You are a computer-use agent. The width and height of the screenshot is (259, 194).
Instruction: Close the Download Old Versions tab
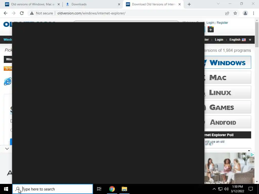click(x=180, y=4)
